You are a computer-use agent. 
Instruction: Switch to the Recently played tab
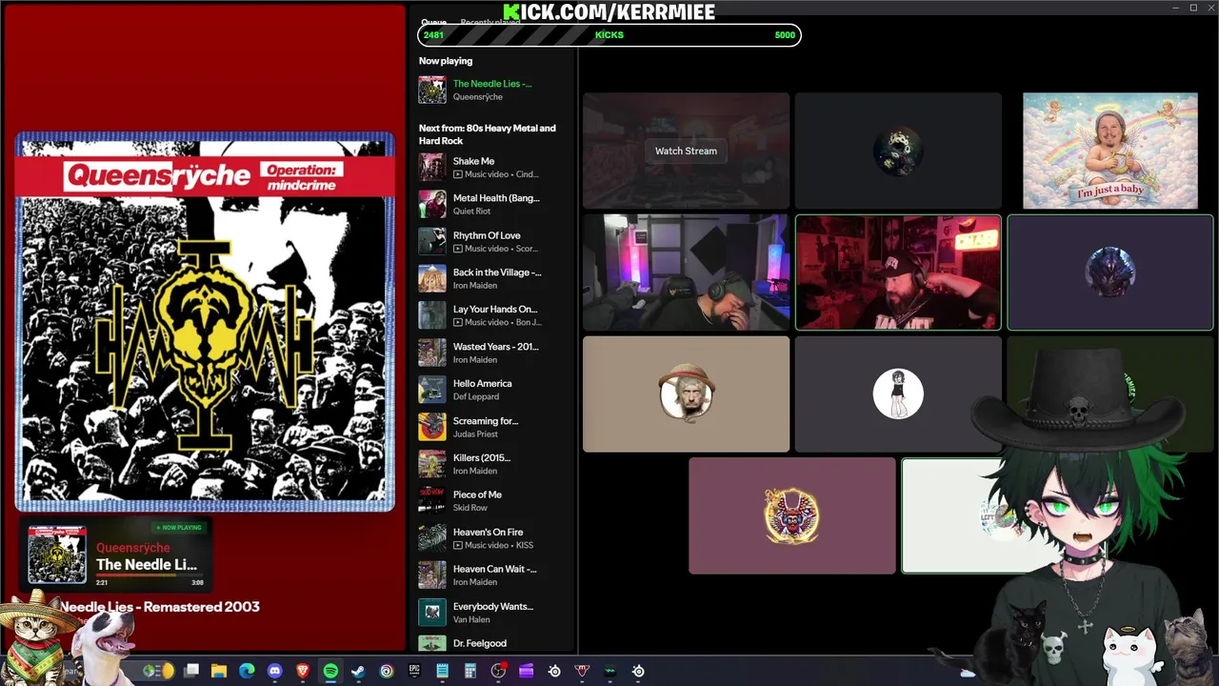click(490, 23)
